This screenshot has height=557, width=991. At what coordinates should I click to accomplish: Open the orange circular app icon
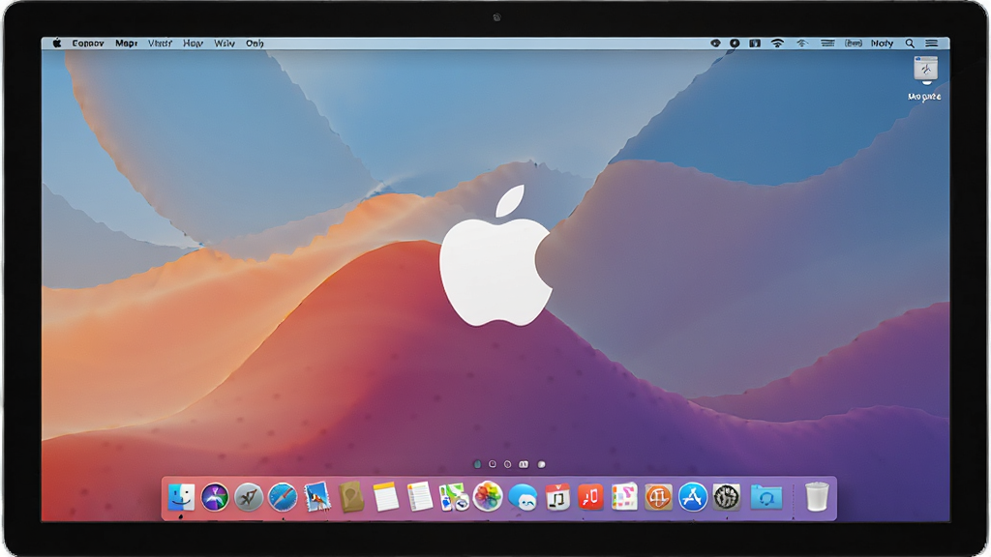point(658,497)
